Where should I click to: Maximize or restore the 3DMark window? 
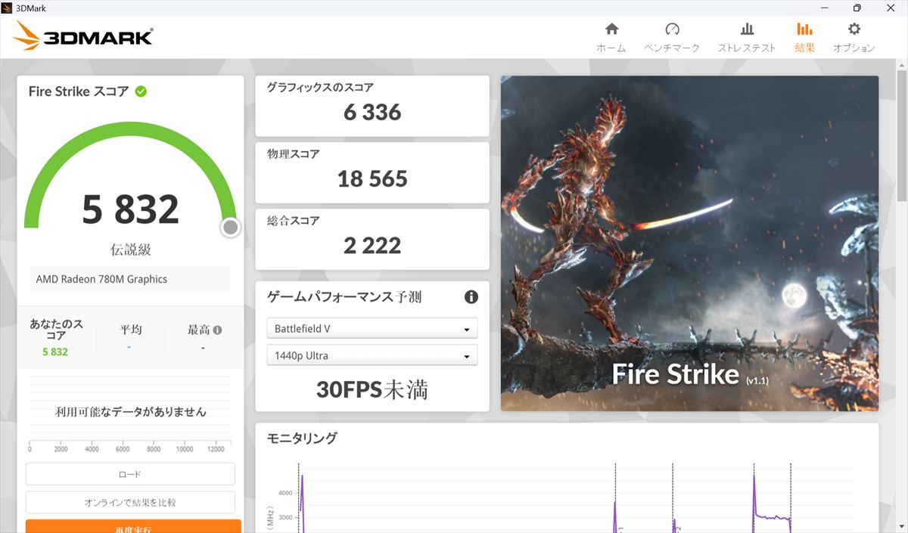click(857, 8)
